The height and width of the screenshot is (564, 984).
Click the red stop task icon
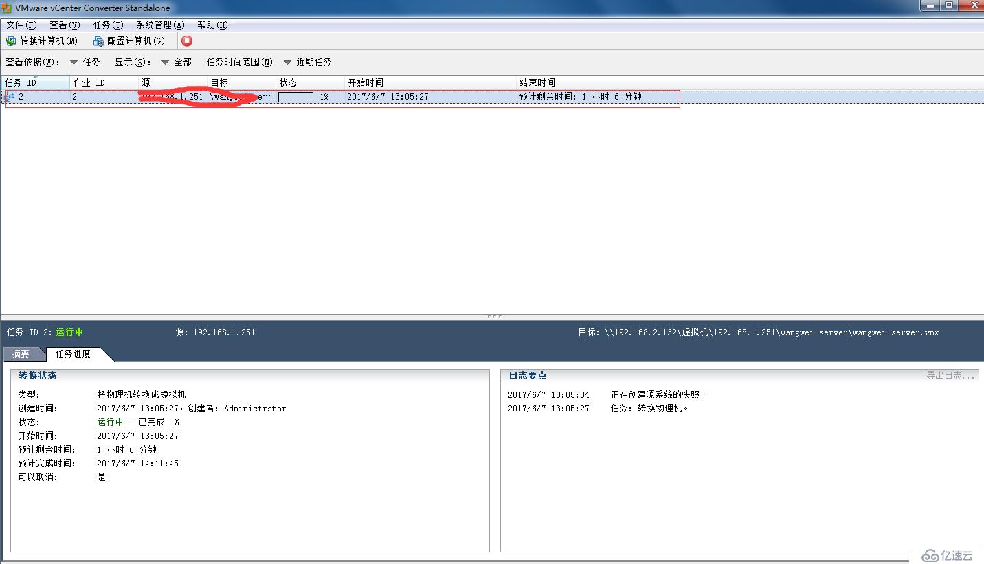[187, 41]
